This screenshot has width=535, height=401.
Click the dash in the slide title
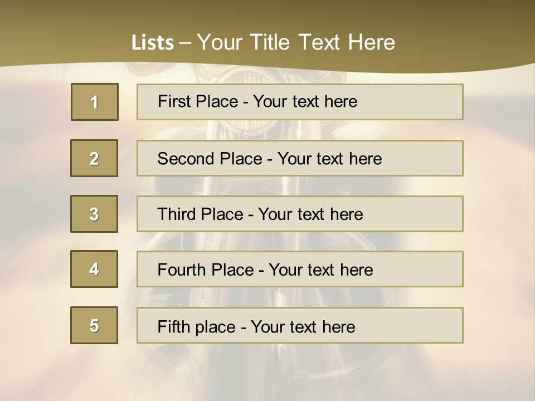coord(185,43)
